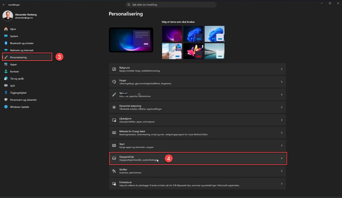This screenshot has height=198, width=342.
Task: Click the System monitor icon
Action: click(x=6, y=36)
